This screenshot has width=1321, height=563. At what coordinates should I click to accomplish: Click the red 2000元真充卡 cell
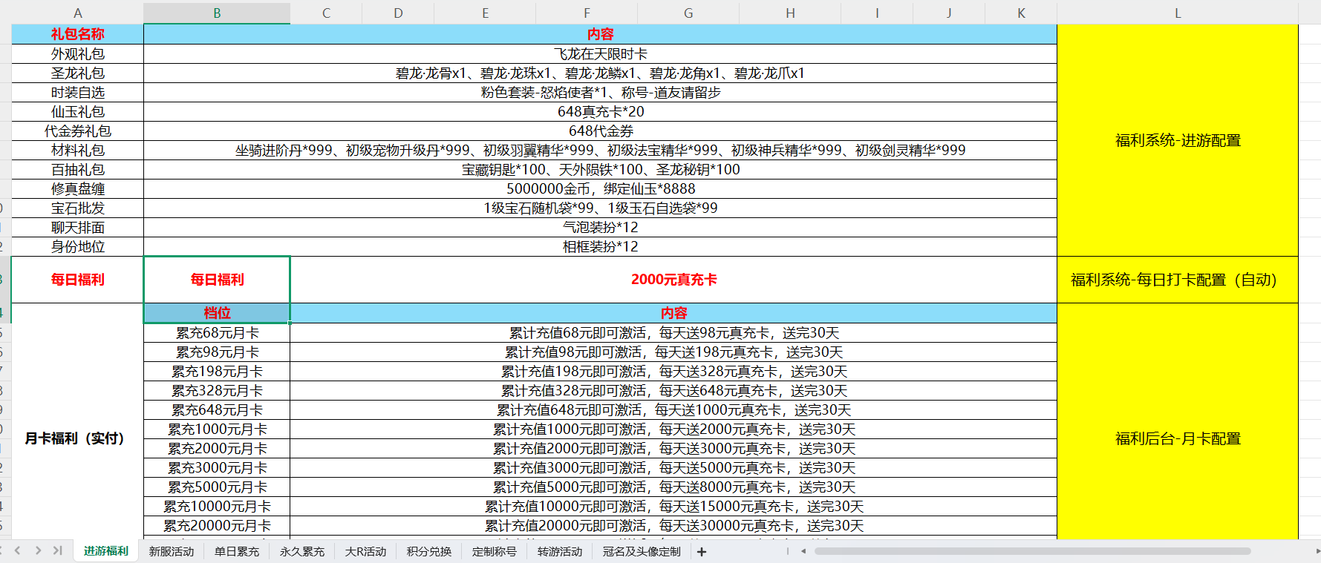point(673,280)
